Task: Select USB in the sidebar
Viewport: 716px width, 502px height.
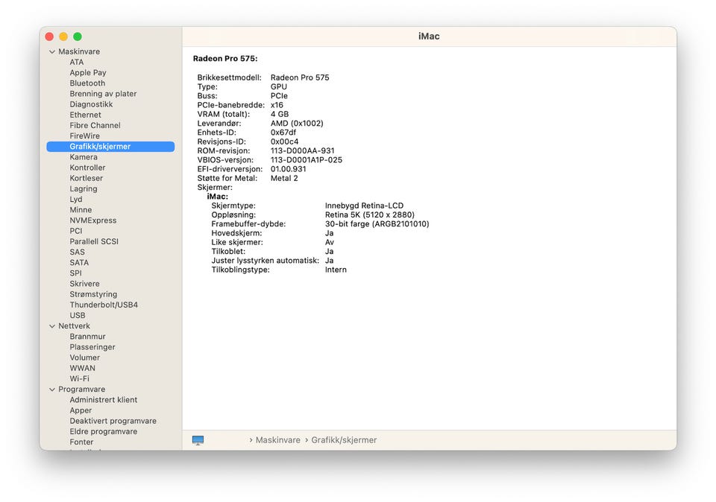Action: point(77,315)
